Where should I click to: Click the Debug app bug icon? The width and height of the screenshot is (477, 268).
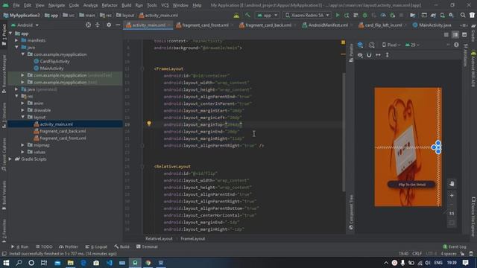(x=364, y=15)
